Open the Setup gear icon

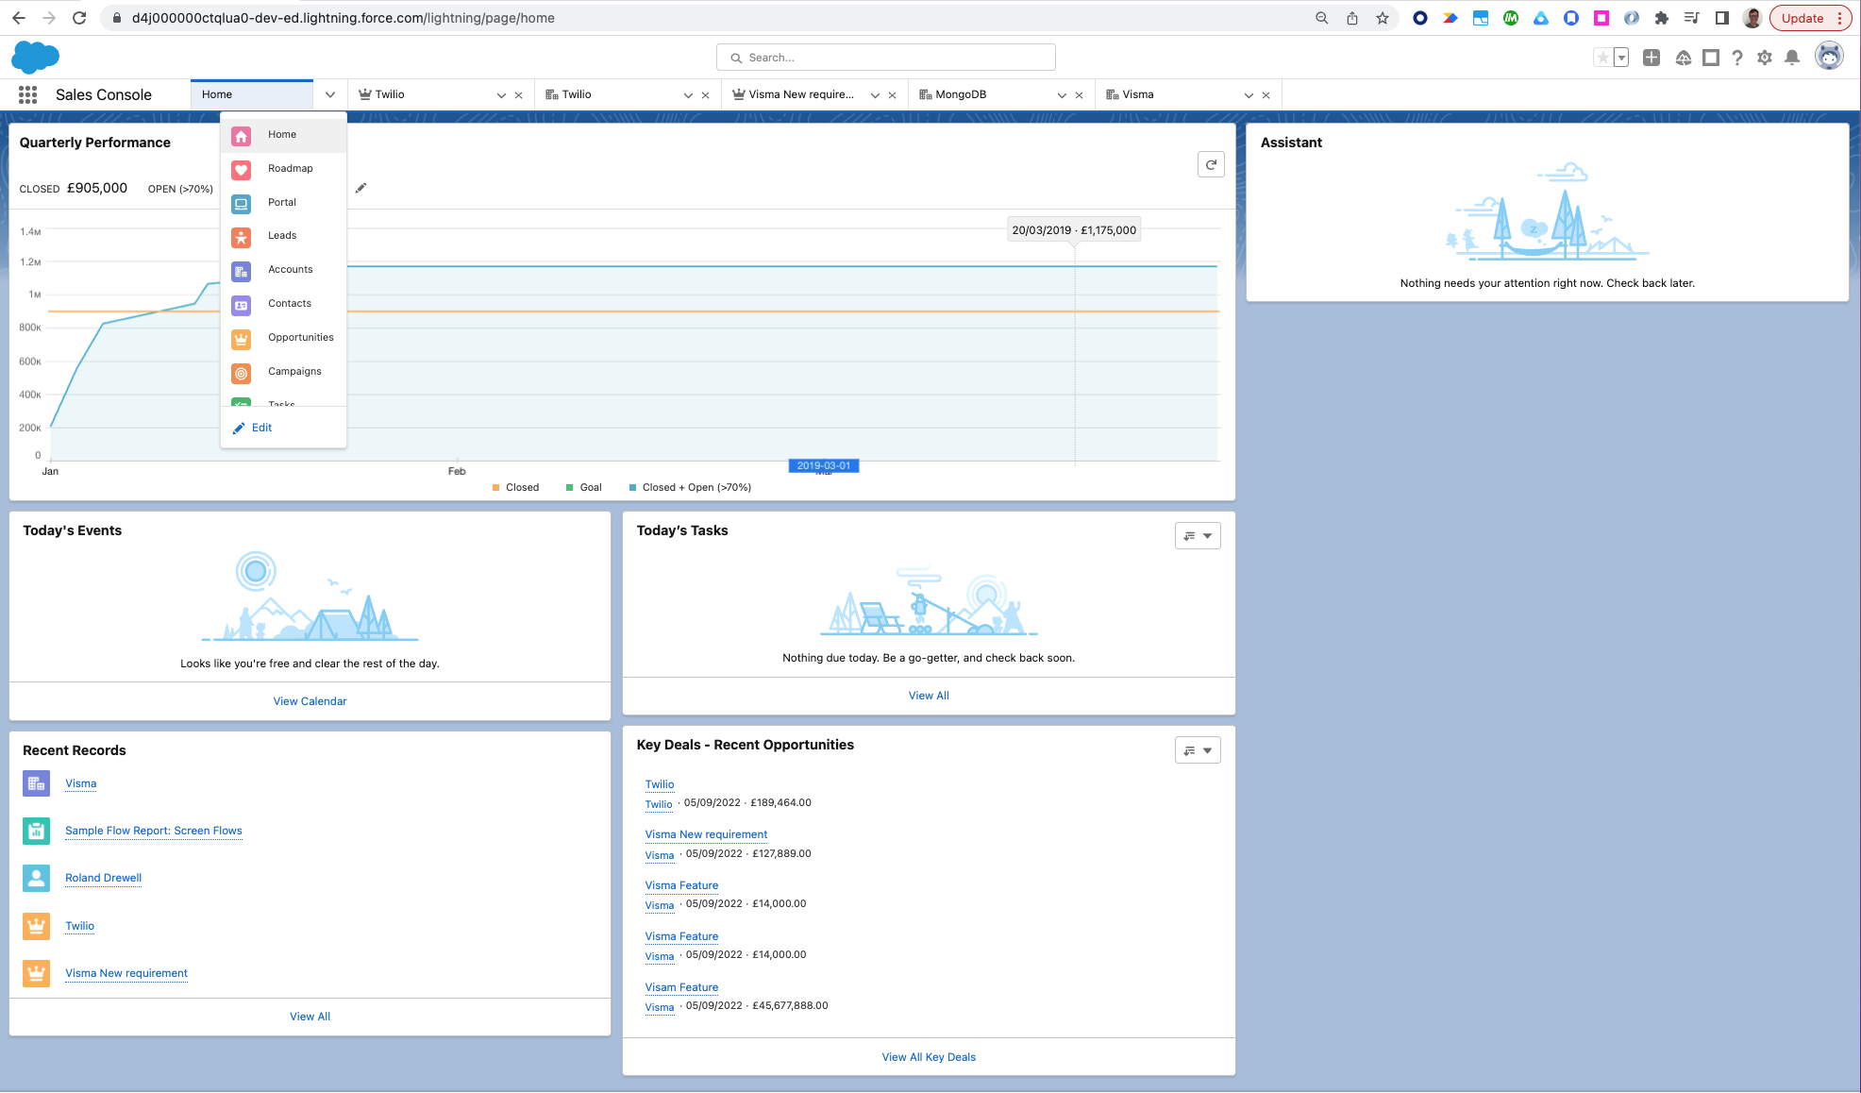(x=1765, y=58)
